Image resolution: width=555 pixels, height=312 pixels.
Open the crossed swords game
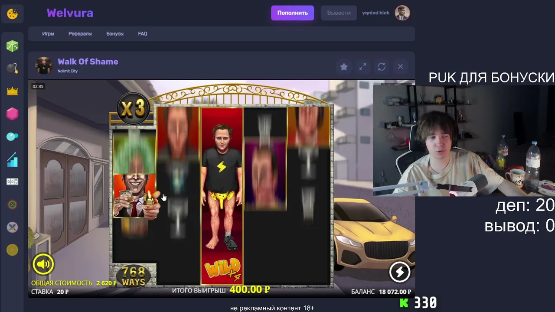pyautogui.click(x=12, y=227)
